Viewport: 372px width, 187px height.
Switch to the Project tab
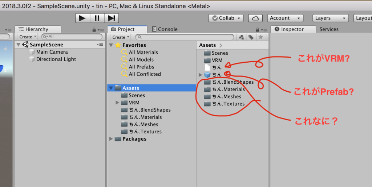click(127, 29)
